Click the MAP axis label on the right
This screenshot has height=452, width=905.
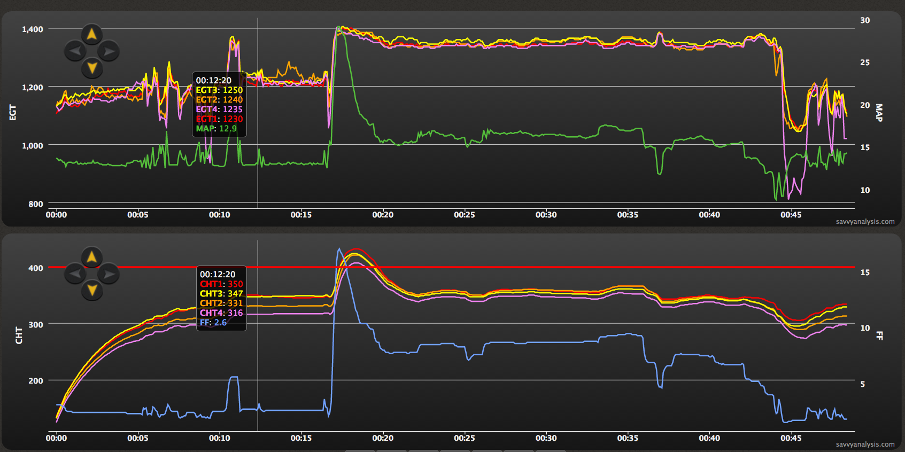coord(878,112)
